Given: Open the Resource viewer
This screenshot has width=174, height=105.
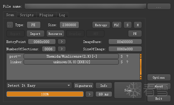Looking at the screenshot, I should [55, 34].
